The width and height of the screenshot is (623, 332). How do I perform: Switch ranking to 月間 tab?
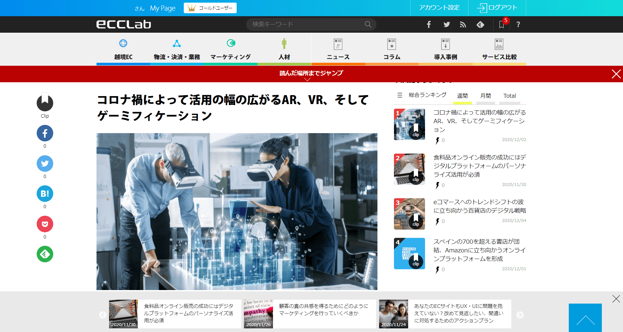[x=486, y=96]
